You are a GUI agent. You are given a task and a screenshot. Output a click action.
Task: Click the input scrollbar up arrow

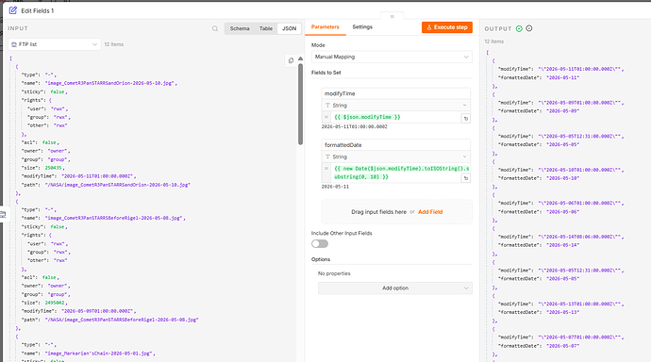coord(300,58)
